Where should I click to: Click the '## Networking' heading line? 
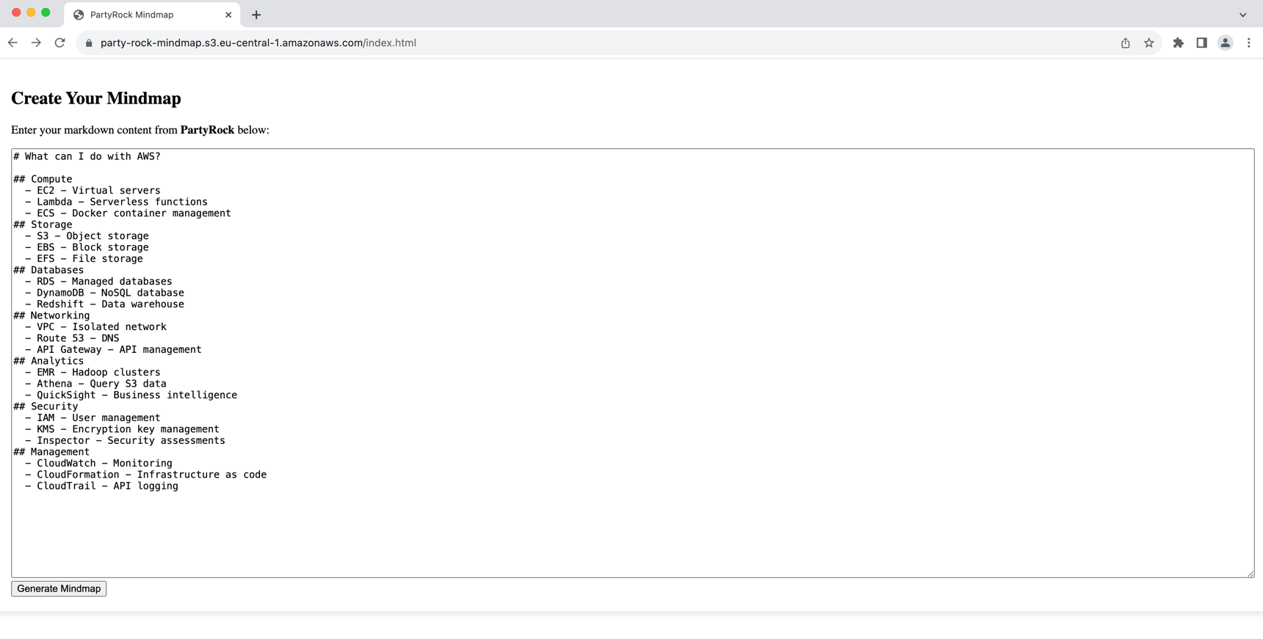[51, 315]
